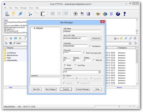This screenshot has height=112, width=143.
Task: Select the LocalService folder
Action: (x=11, y=53)
